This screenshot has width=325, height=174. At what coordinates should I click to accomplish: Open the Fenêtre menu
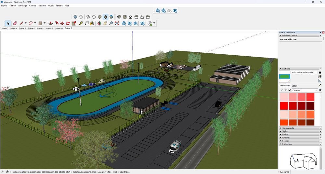59,5
